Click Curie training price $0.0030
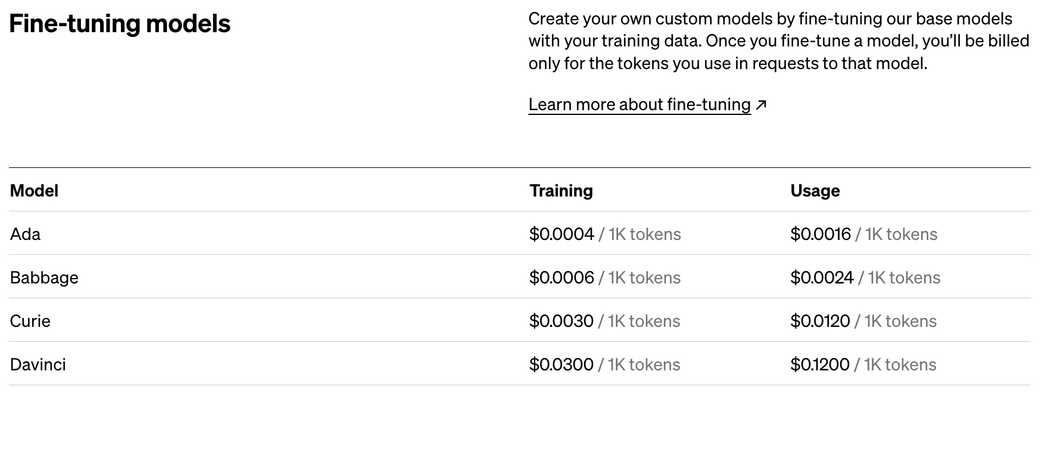Image resolution: width=1048 pixels, height=449 pixels. (x=561, y=321)
